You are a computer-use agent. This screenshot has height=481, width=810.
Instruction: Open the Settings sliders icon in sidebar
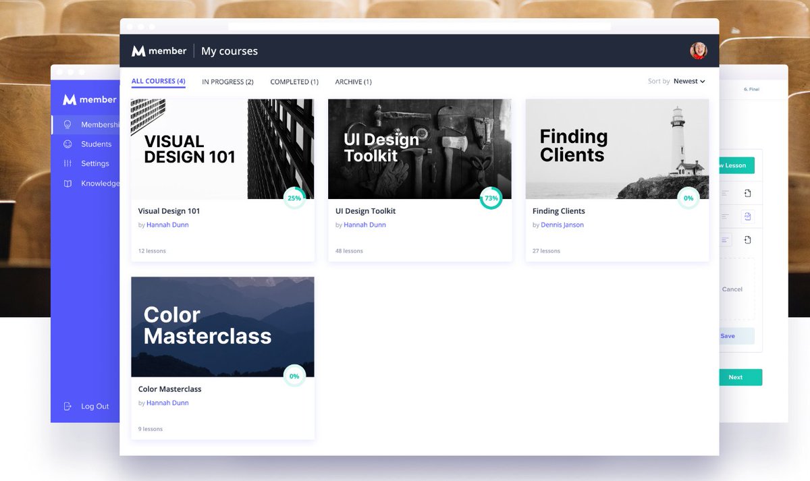(67, 163)
